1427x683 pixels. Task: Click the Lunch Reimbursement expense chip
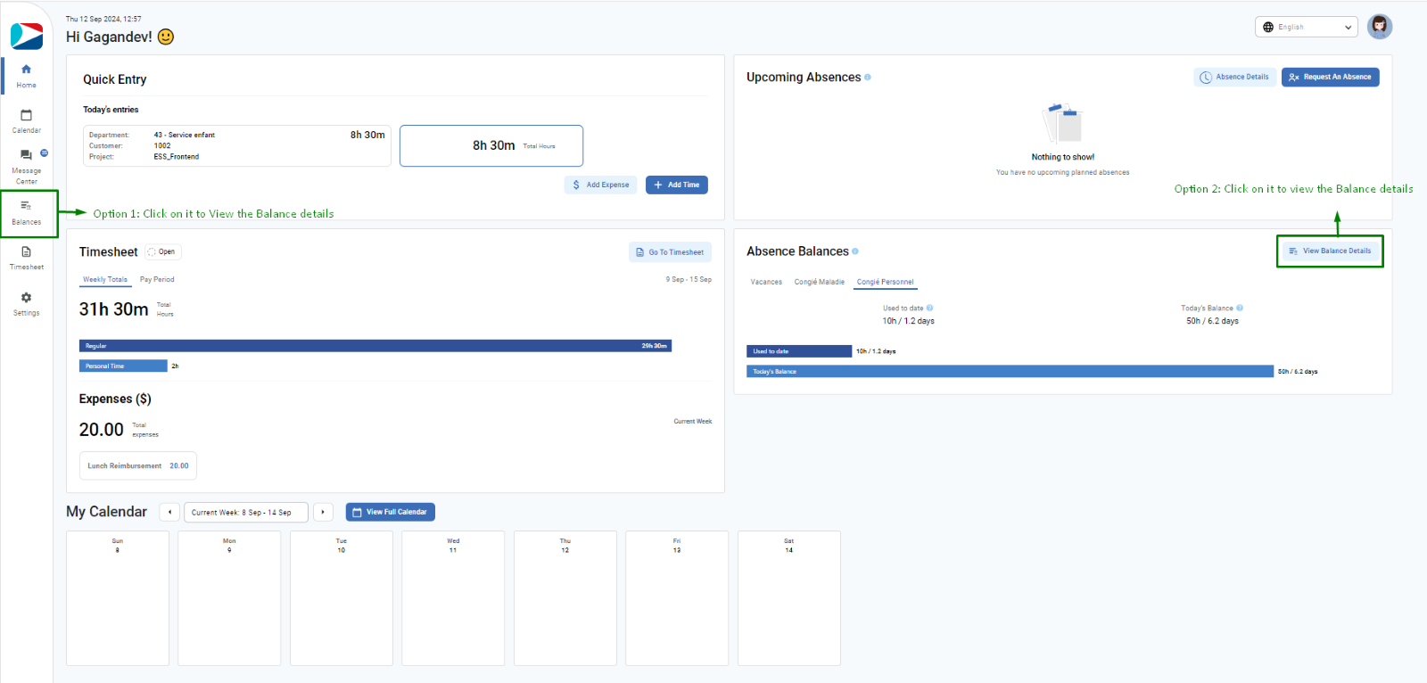tap(138, 465)
